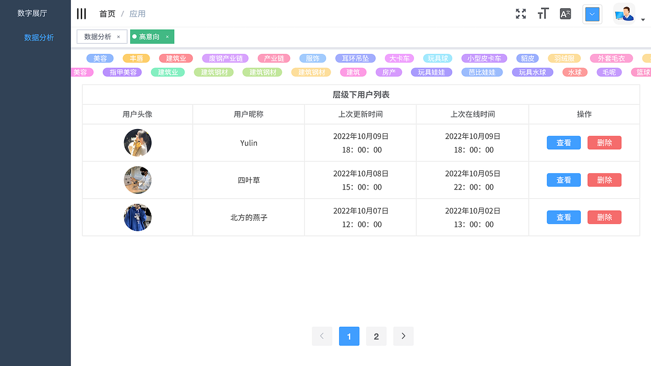Click the user avatar in the top-right
The width and height of the screenshot is (651, 366).
click(x=624, y=13)
